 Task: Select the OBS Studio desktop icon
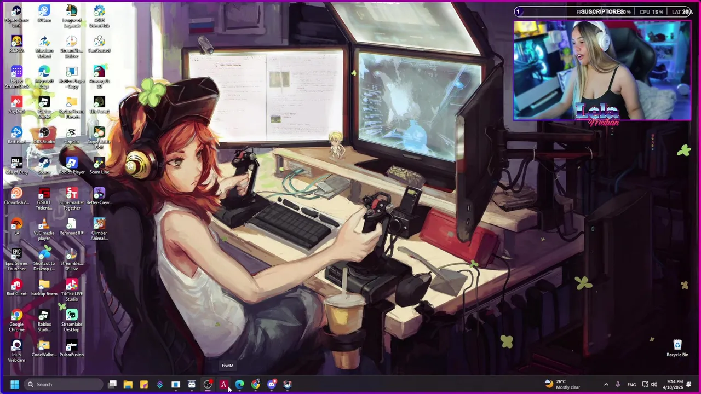click(x=44, y=136)
